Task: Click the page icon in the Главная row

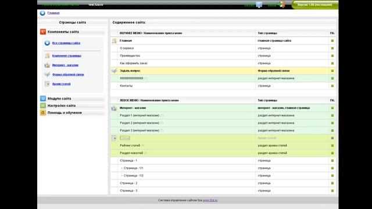Action: pos(114,41)
